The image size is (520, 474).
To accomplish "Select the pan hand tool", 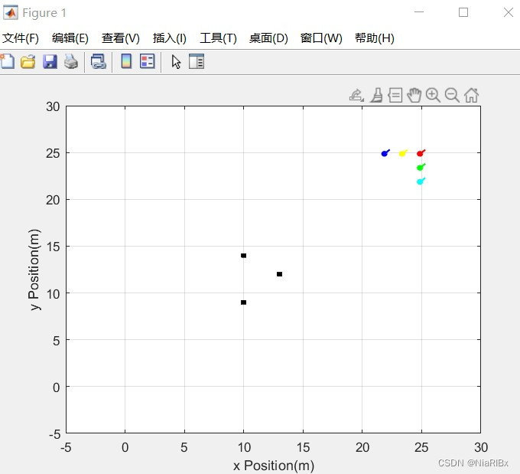I will 414,95.
